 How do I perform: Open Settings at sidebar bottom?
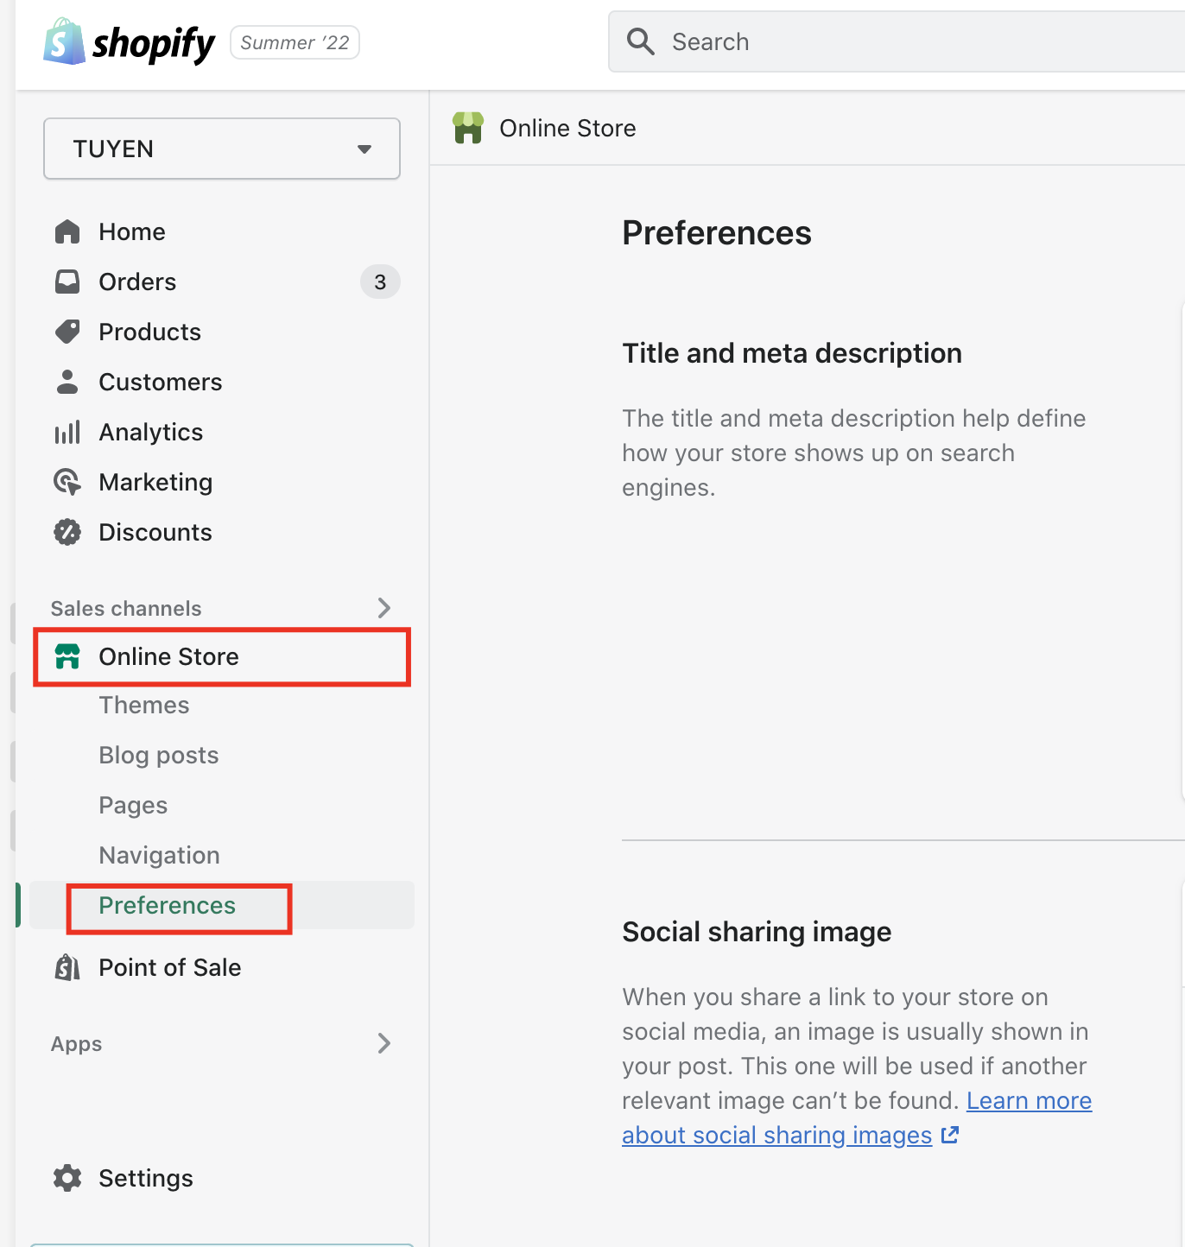(x=146, y=1178)
